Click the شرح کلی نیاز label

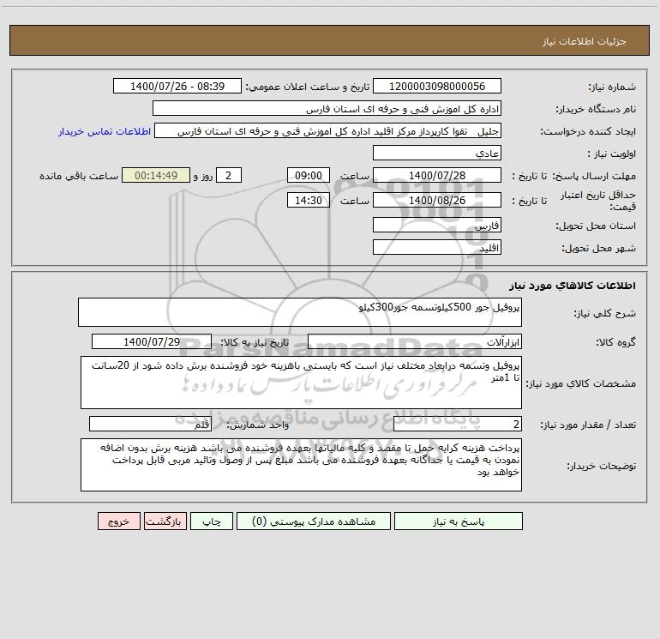coord(605,313)
